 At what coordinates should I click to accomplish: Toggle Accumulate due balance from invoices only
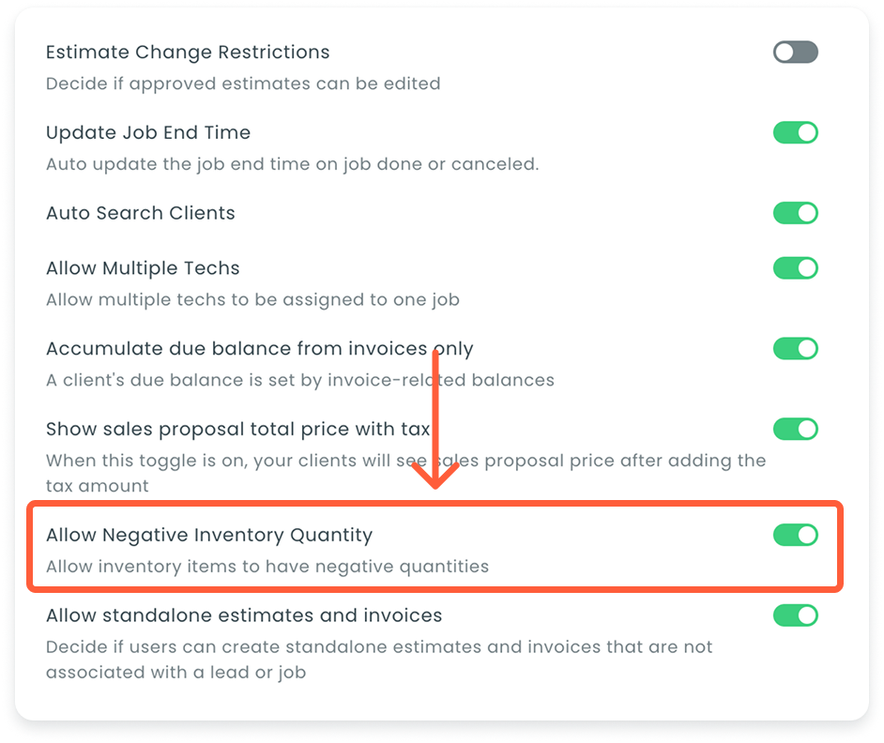coord(795,349)
